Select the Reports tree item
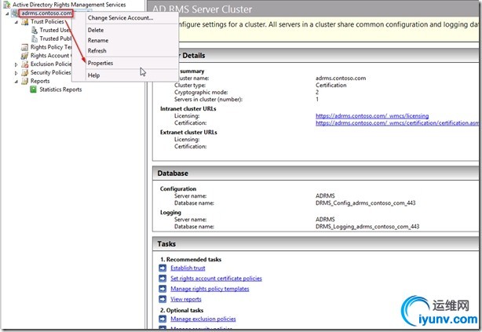The height and width of the screenshot is (332, 482). point(40,81)
